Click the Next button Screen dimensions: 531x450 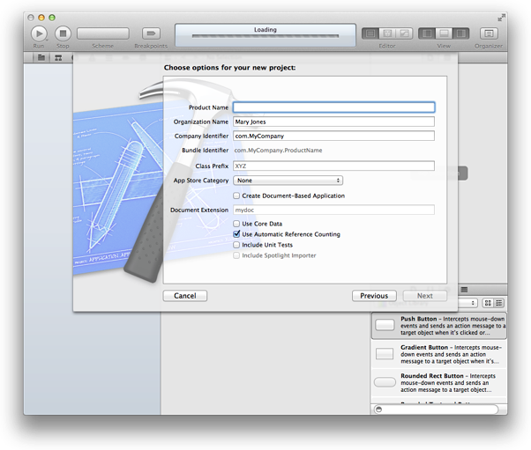tap(425, 296)
